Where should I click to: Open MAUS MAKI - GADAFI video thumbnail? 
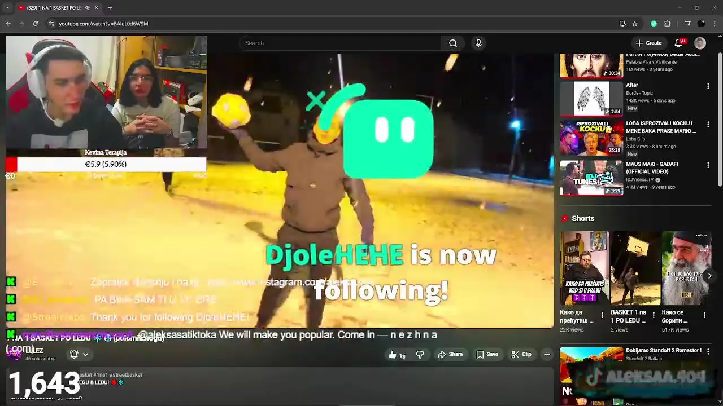click(x=591, y=178)
